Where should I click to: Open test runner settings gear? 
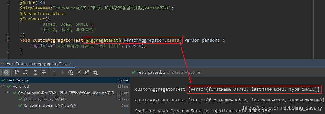click(x=95, y=72)
